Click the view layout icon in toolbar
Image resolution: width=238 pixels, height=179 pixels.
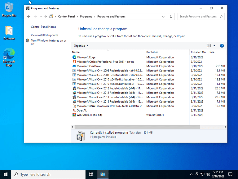pos(209,45)
